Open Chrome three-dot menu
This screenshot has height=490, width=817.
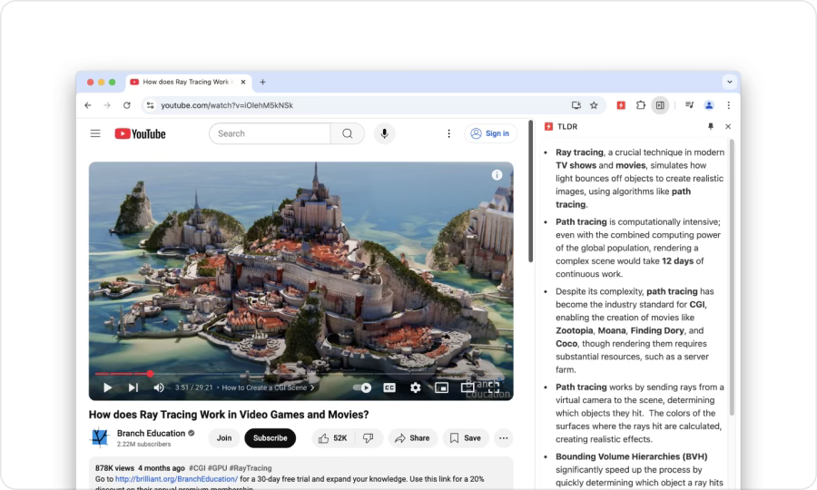(x=728, y=105)
